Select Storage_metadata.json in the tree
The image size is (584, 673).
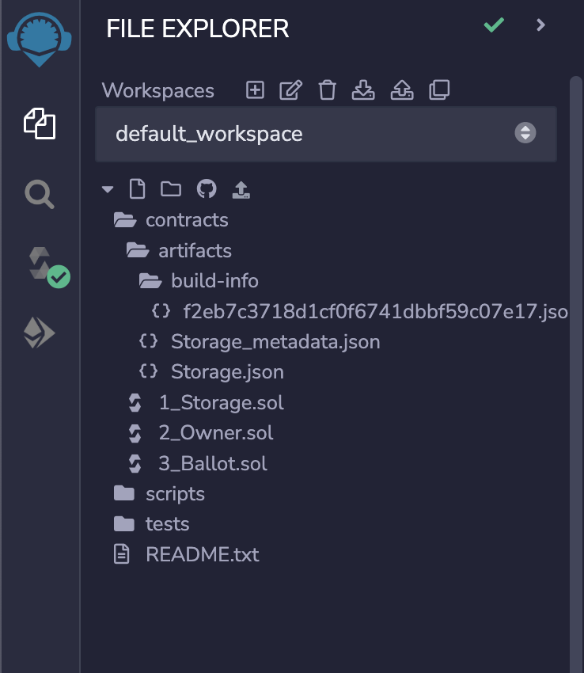click(275, 342)
